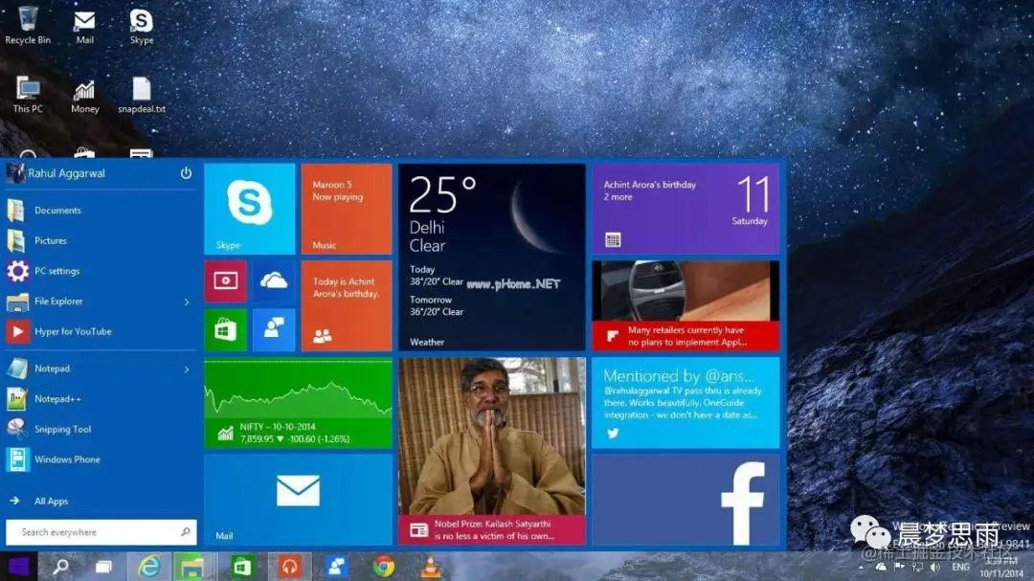Switch the ENG input language indicator

pyautogui.click(x=961, y=568)
